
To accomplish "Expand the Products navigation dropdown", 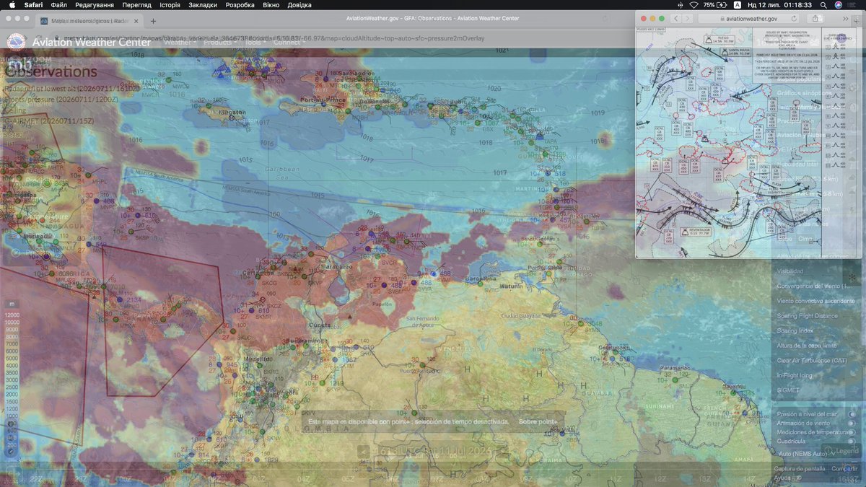I will pos(219,42).
